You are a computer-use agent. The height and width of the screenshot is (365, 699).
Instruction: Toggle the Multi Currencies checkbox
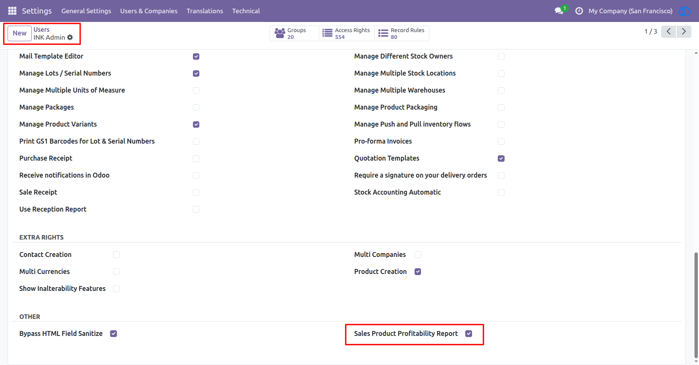coord(116,272)
